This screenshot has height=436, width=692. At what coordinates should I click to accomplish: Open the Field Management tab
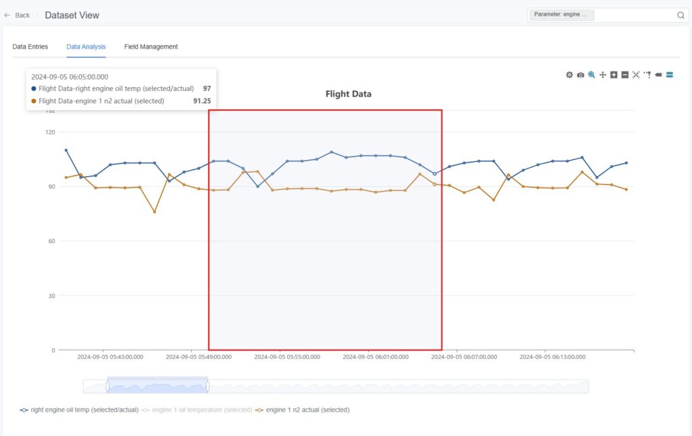click(151, 47)
